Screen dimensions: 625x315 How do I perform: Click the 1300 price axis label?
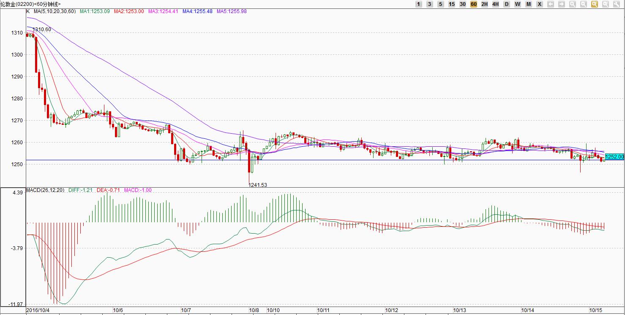pyautogui.click(x=17, y=55)
